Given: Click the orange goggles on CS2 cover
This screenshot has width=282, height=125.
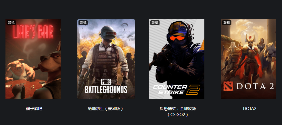Looking at the screenshot, I should pos(178,38).
